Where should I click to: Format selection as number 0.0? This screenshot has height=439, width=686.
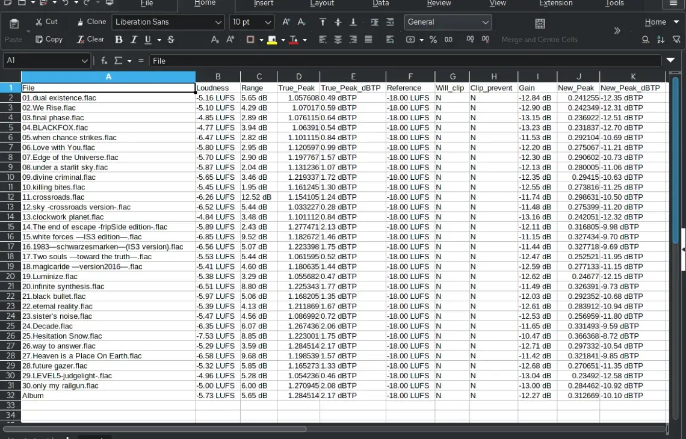click(448, 40)
